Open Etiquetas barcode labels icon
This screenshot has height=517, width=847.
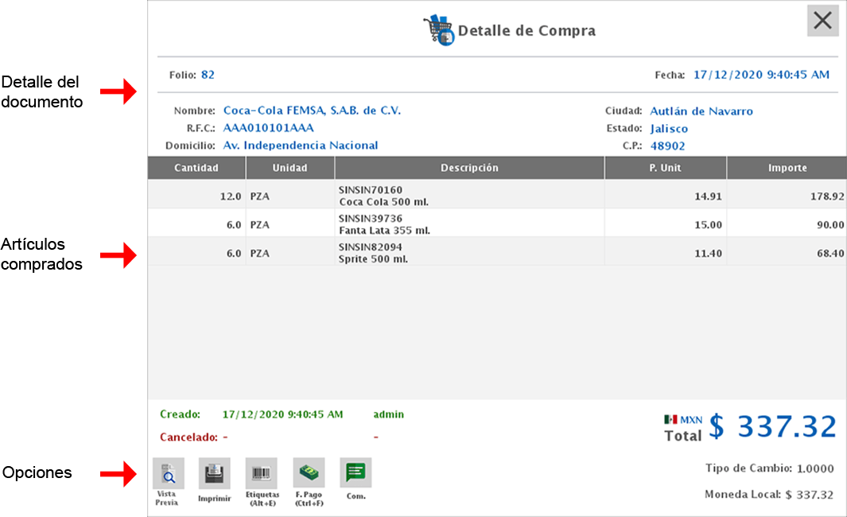261,473
